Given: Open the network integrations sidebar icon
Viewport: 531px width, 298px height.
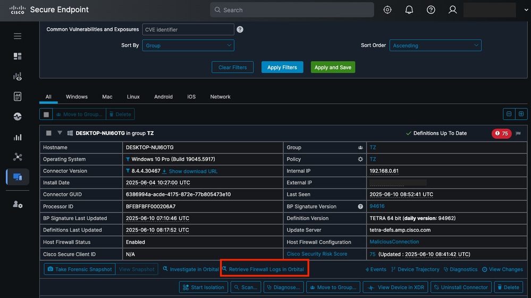Looking at the screenshot, I should [x=17, y=156].
